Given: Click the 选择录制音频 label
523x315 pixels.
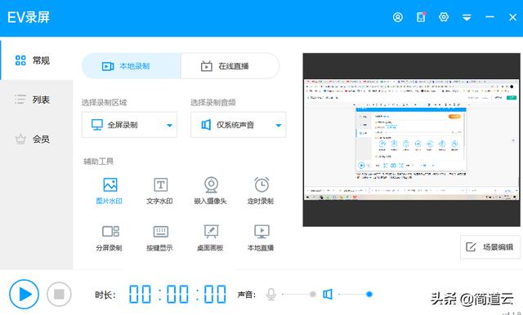Looking at the screenshot, I should [x=213, y=103].
